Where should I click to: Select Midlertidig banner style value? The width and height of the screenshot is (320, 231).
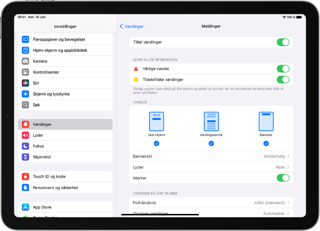pyautogui.click(x=274, y=156)
